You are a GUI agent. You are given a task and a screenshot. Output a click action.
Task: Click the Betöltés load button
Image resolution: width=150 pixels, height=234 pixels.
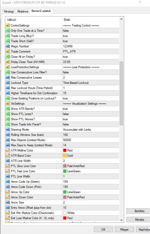(x=138, y=211)
